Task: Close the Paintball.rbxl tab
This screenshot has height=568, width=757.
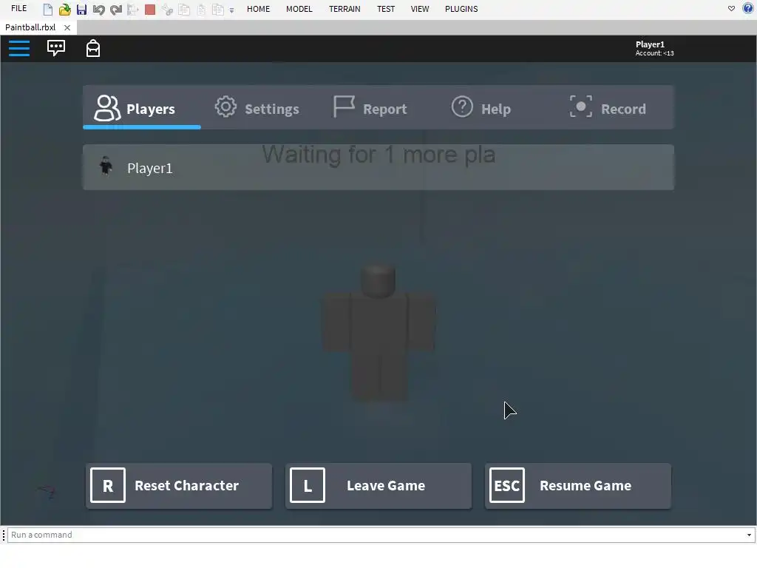Action: [x=67, y=27]
